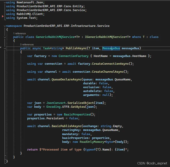Image resolution: width=170 pixels, height=167 pixels.
Task: Click the CreateChannelAsync call
Action: [x=108, y=72]
